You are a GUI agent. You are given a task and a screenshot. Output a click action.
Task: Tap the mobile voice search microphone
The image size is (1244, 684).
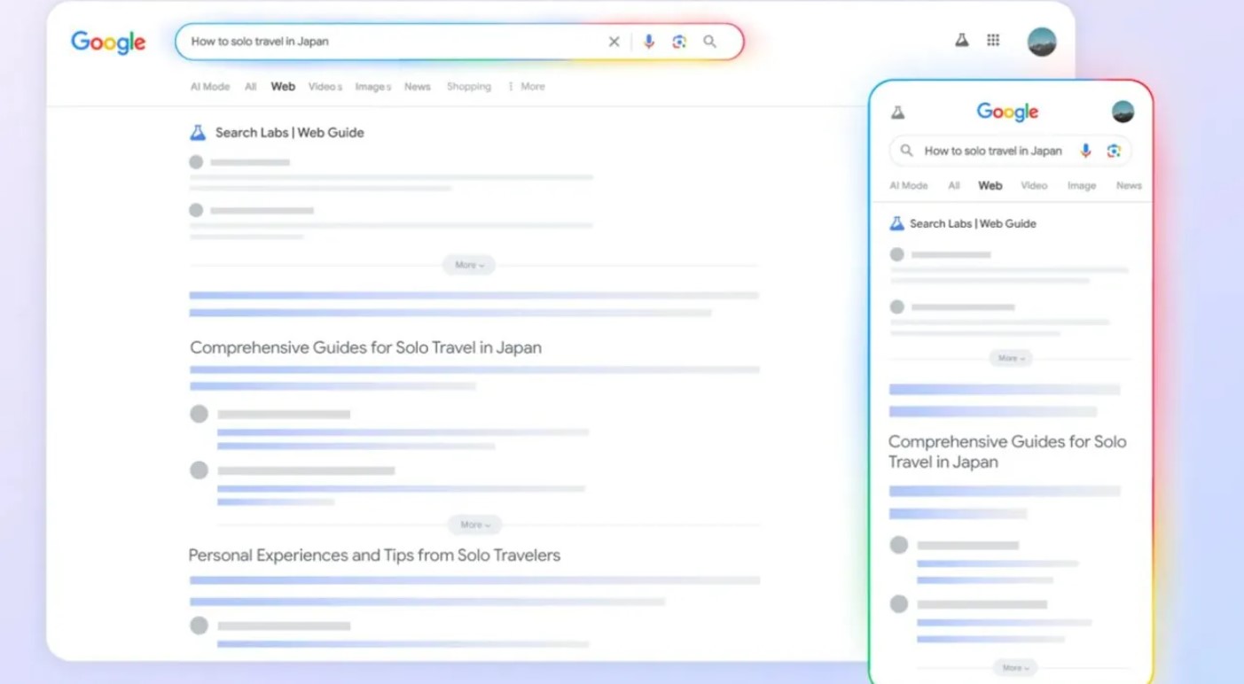1085,151
